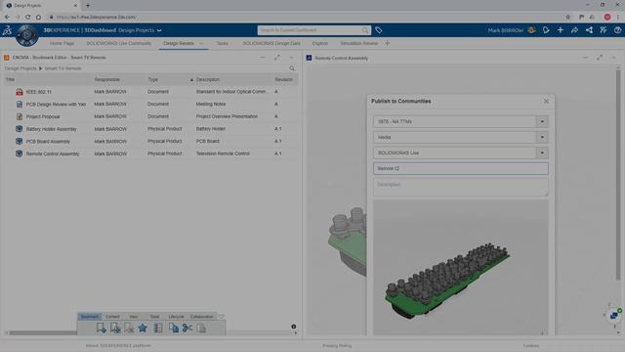Open the SOLIDWORKS Design Data tab
625x352 pixels.
(271, 43)
